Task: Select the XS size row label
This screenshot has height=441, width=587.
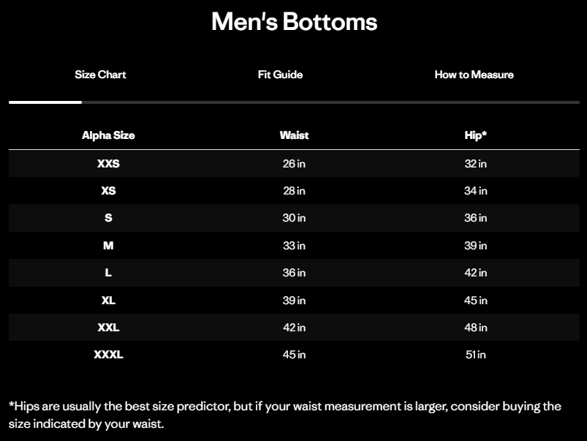Action: 108,191
